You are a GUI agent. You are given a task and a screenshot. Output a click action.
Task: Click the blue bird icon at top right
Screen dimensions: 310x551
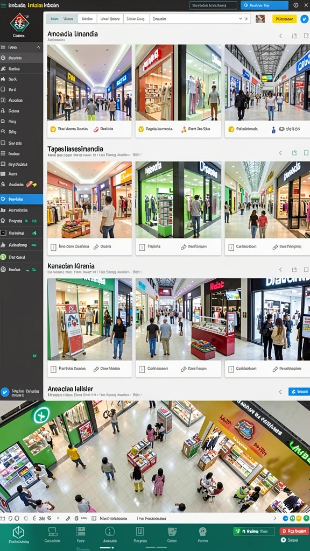coord(304,19)
